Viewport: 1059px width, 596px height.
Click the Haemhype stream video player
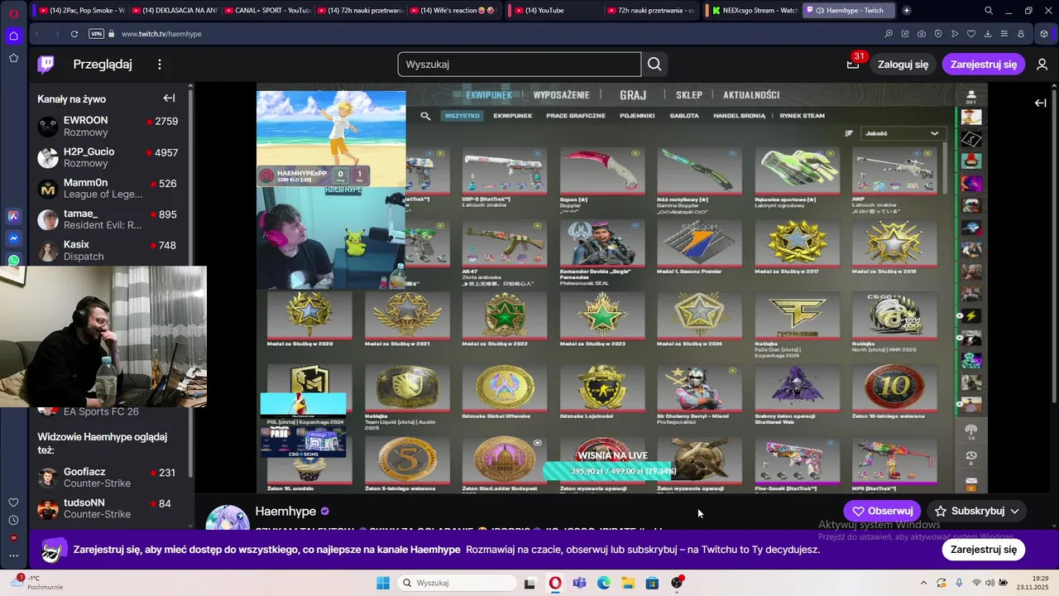622,288
